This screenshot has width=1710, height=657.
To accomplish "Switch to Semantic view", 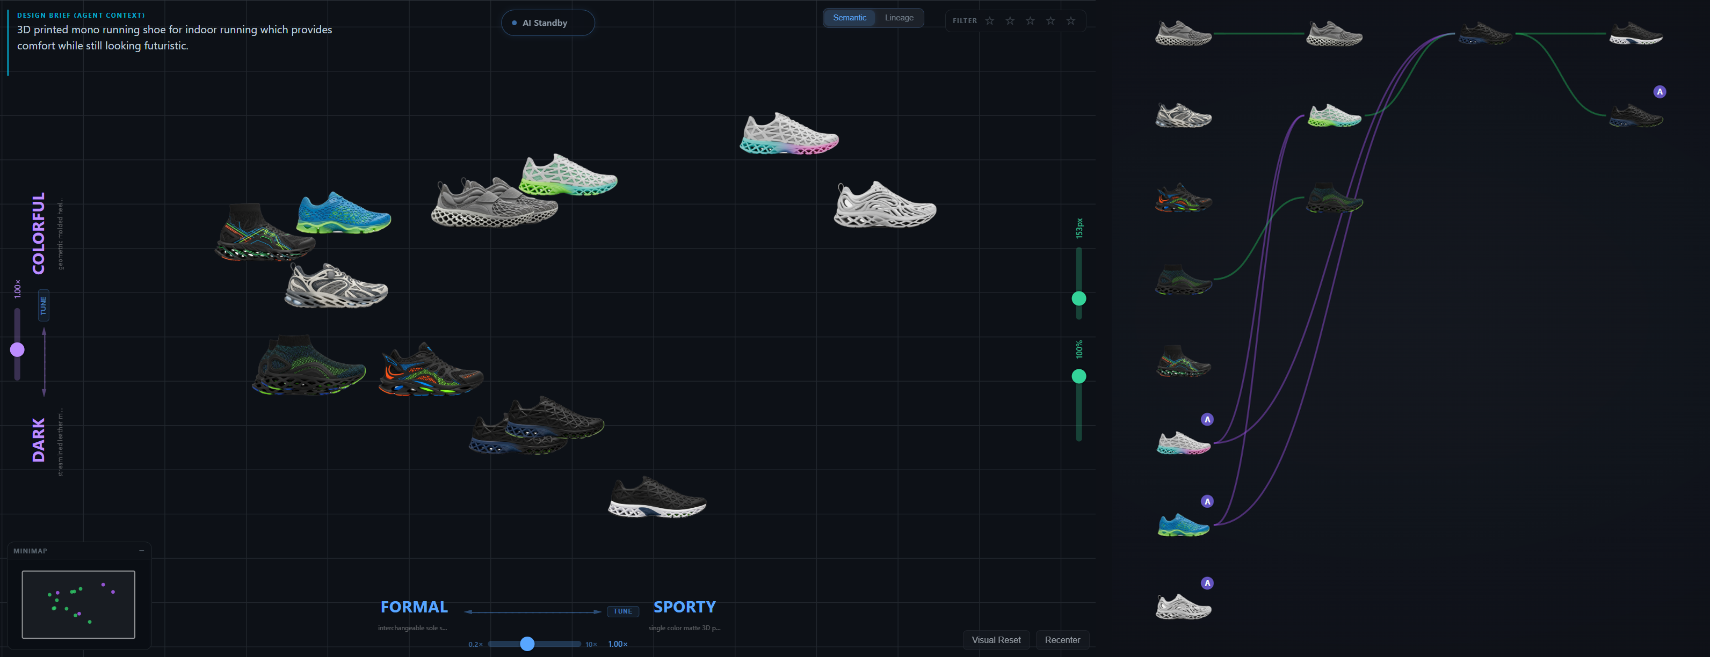I will (849, 18).
